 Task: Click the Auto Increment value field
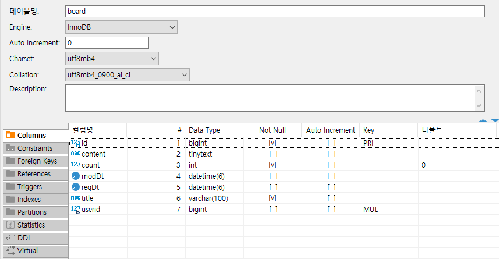coord(107,42)
